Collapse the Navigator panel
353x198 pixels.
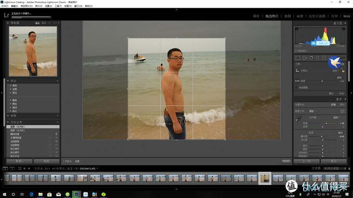(8, 23)
